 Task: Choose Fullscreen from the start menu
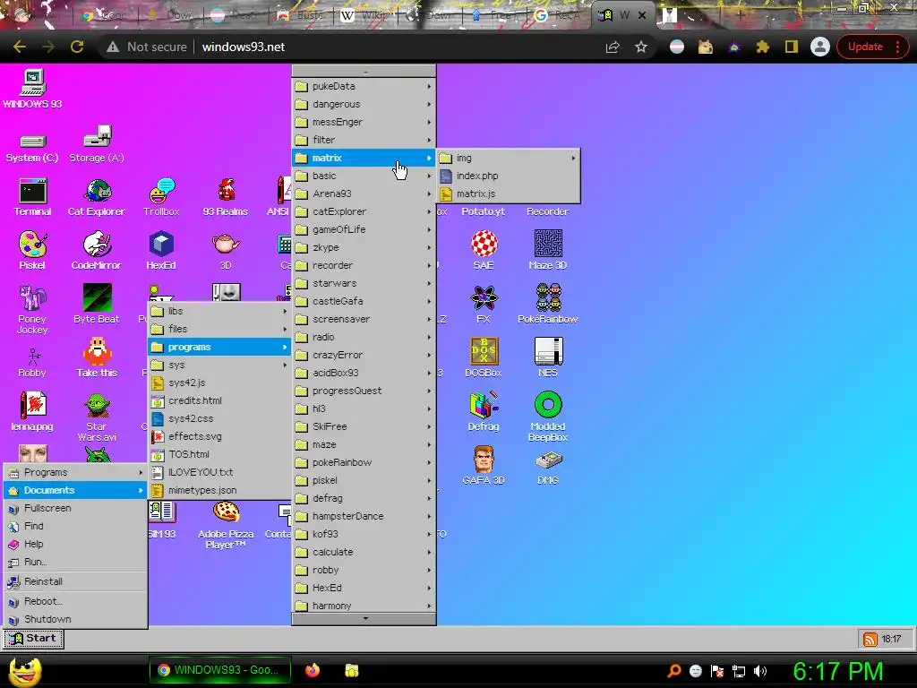[x=75, y=509]
